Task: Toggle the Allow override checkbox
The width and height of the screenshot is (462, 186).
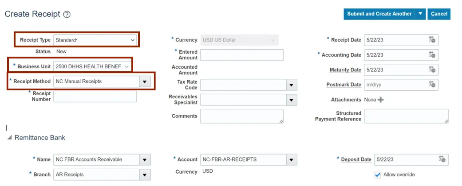Action: pyautogui.click(x=378, y=174)
